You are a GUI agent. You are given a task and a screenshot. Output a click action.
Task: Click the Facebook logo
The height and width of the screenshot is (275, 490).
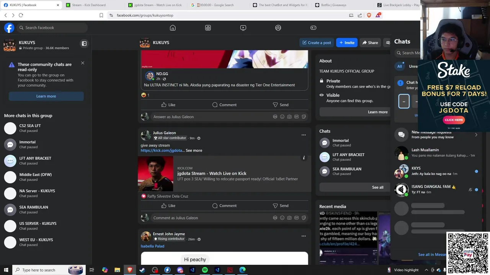click(x=9, y=27)
